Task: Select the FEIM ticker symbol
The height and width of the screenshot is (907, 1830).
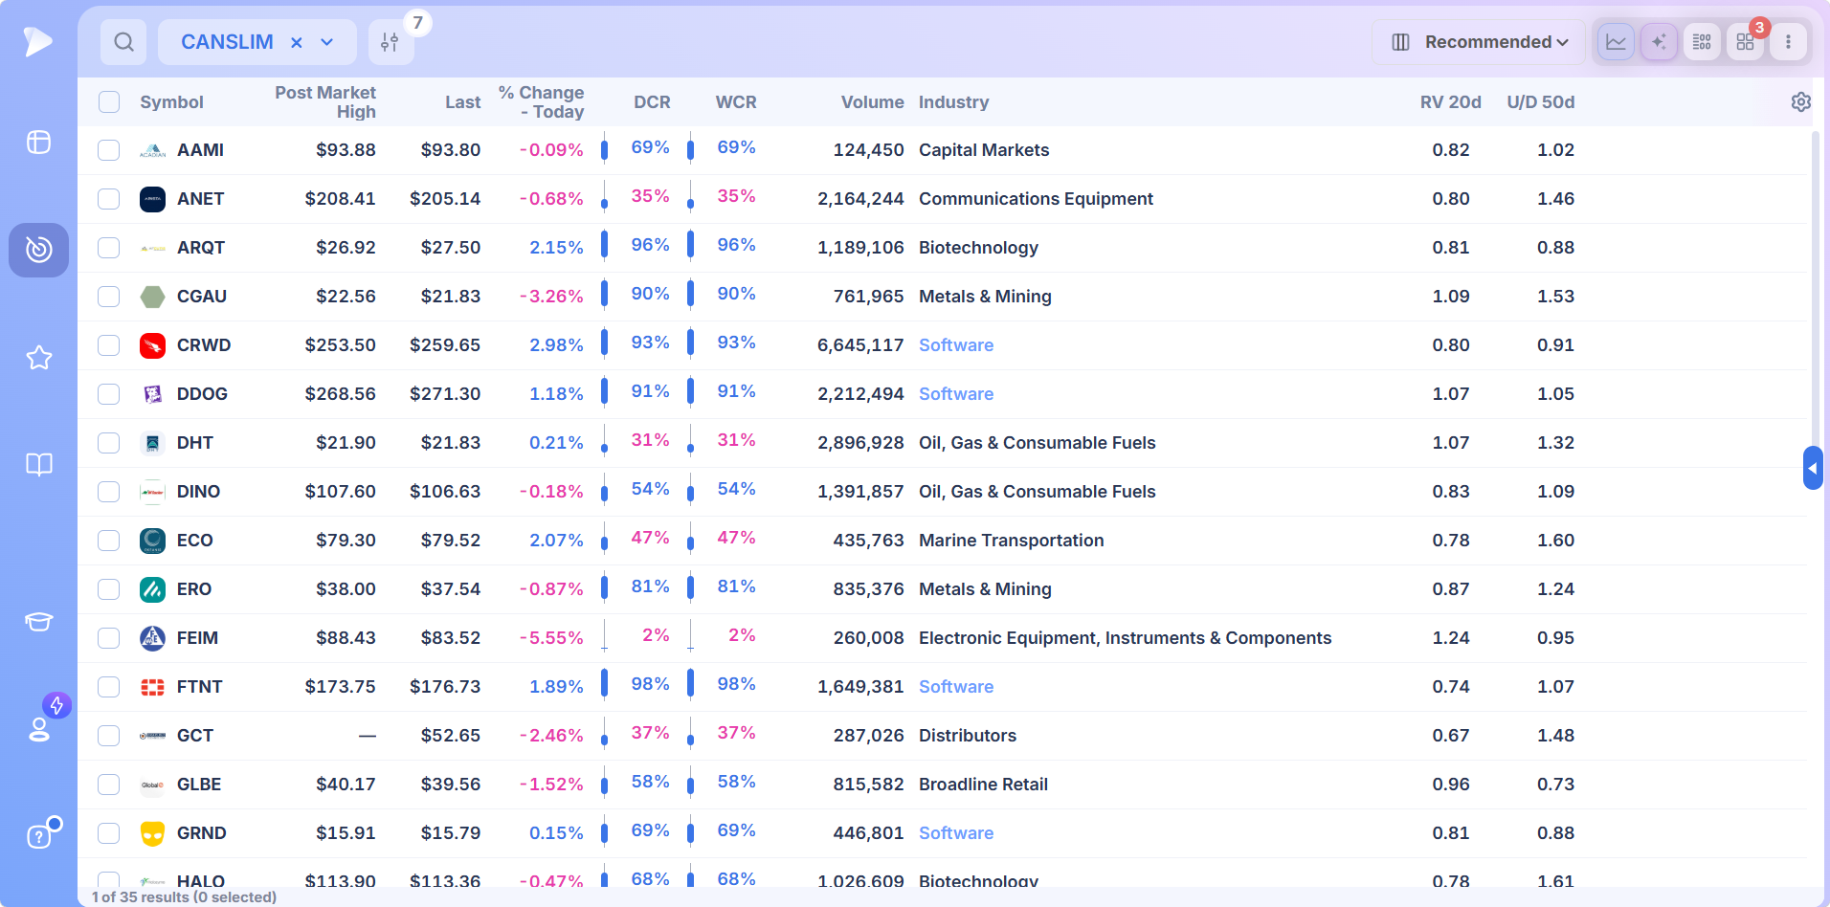Action: [197, 638]
